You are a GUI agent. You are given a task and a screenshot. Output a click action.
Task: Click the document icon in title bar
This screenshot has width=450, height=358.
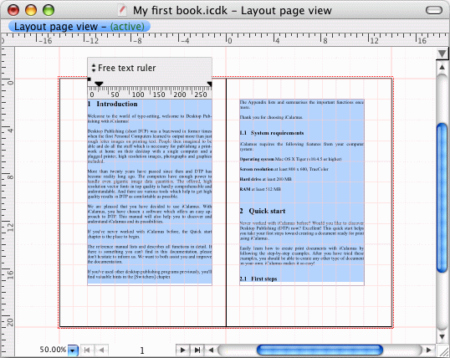(123, 10)
